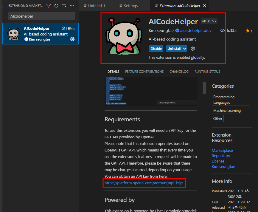Open the extensions filter funnel icon
258x212 pixels.
[48, 6]
